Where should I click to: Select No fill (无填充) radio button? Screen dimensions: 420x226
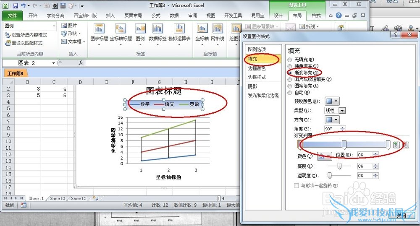[x=289, y=60]
